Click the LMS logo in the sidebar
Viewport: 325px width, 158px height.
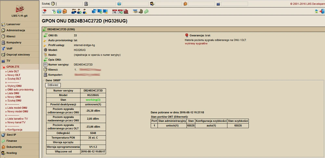[x=19, y=8]
